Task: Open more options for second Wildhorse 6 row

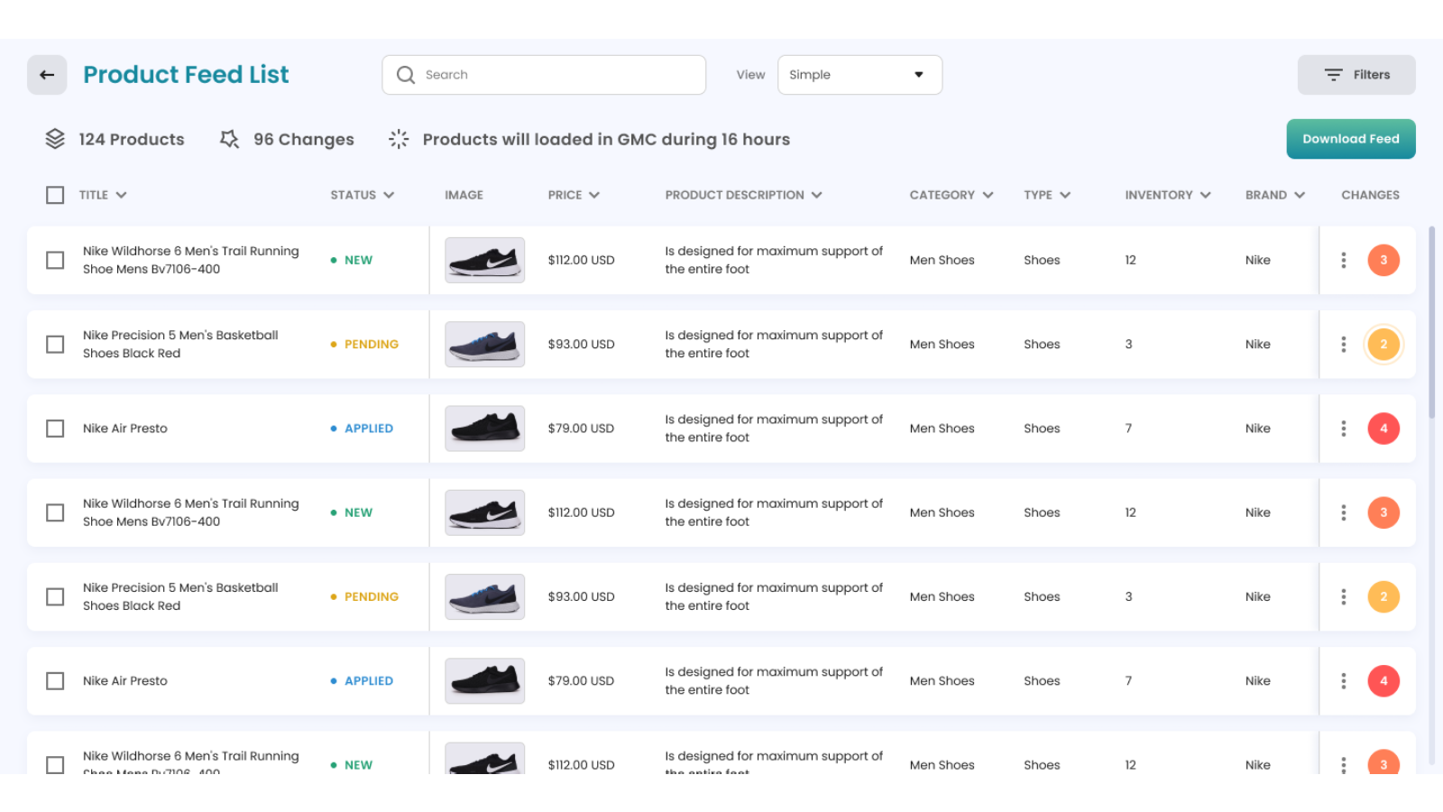Action: pyautogui.click(x=1344, y=512)
